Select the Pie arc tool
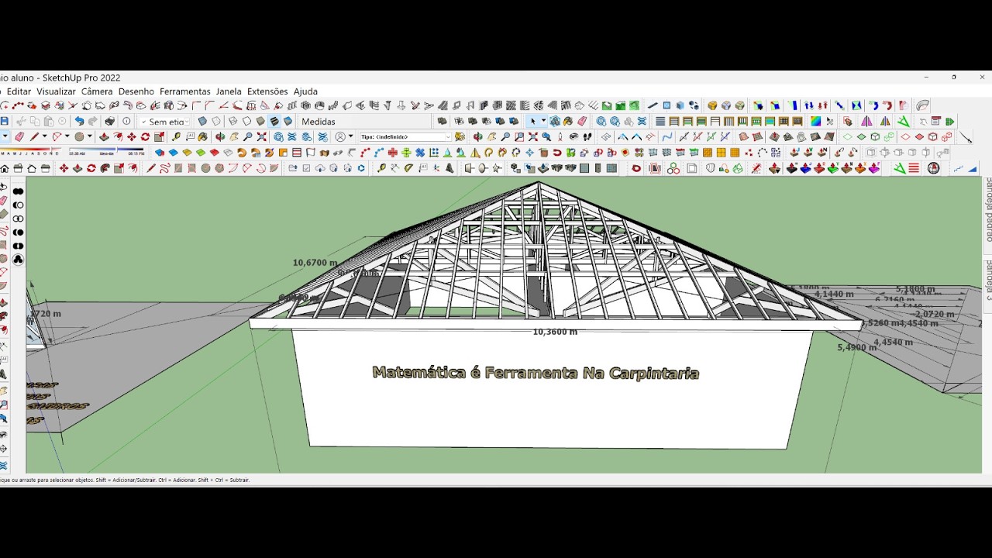 tap(274, 168)
